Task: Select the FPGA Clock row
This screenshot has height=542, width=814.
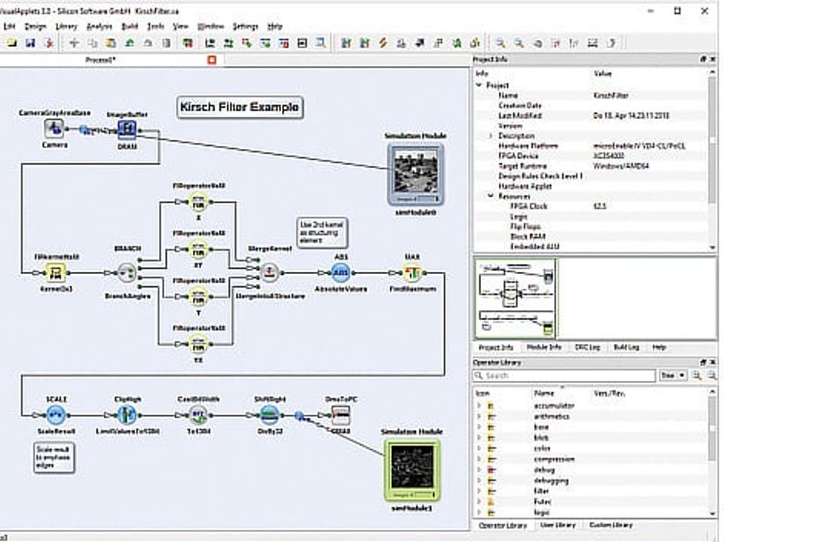Action: click(591, 206)
